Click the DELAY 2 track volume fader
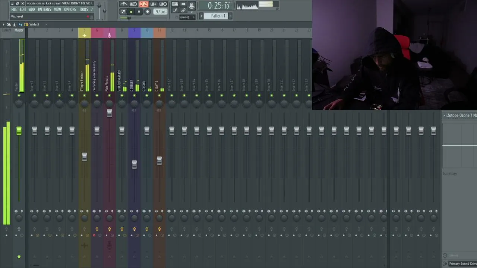477x268 pixels. click(159, 160)
